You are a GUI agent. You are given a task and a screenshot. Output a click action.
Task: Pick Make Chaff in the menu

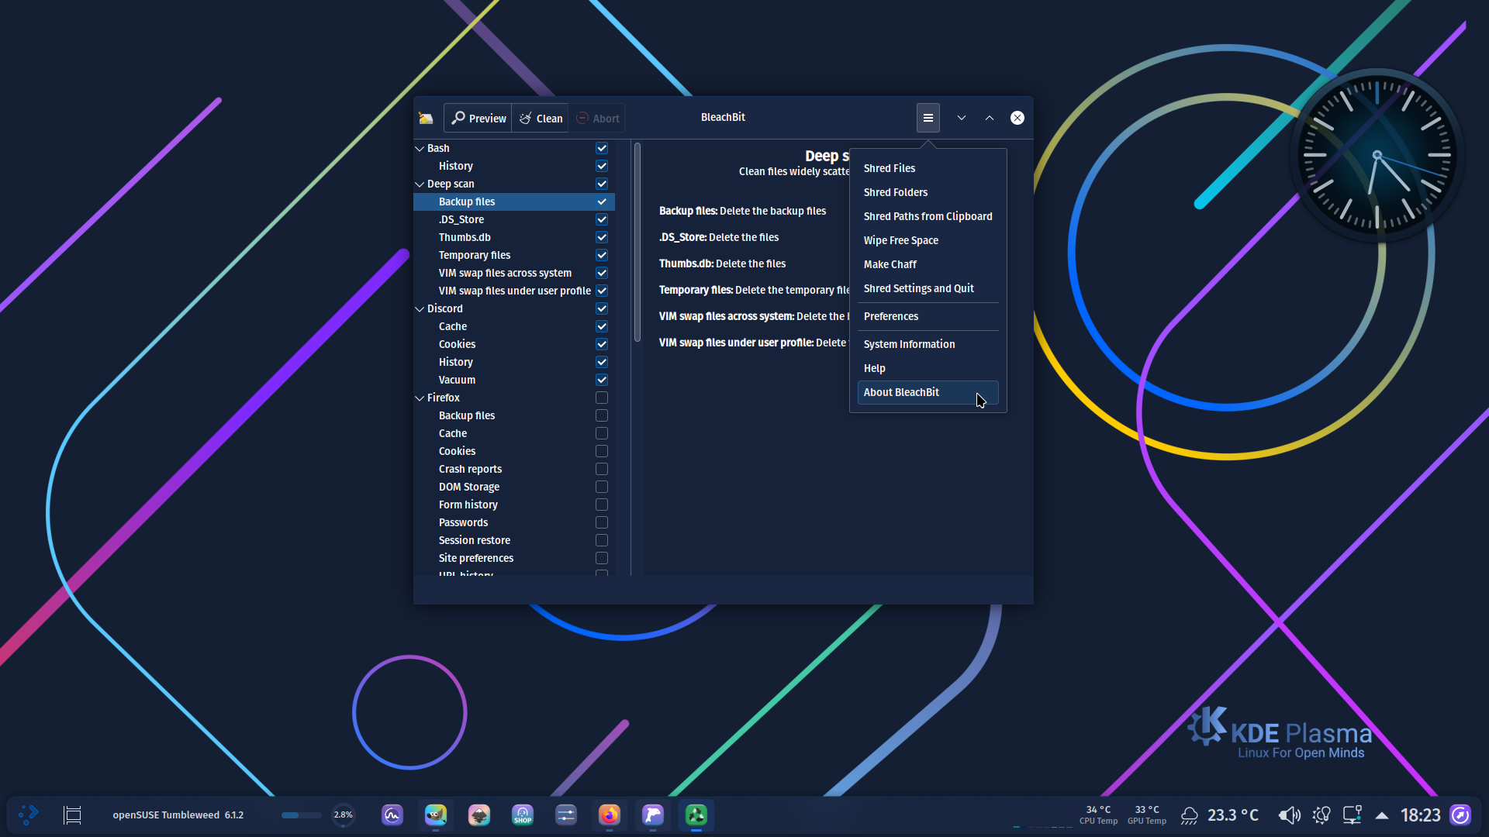click(x=928, y=264)
